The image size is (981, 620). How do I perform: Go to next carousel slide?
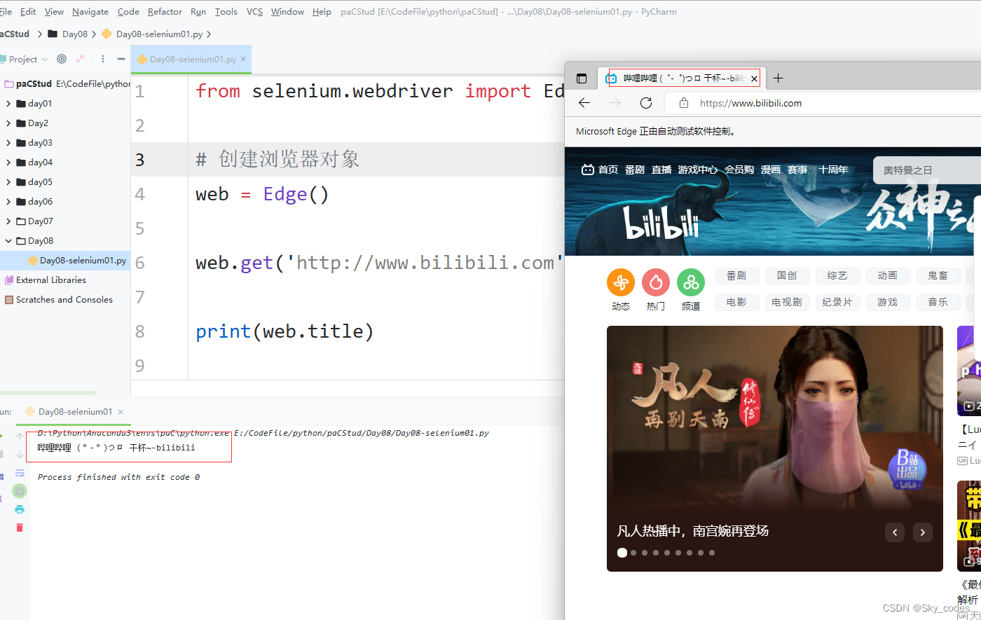pos(923,532)
